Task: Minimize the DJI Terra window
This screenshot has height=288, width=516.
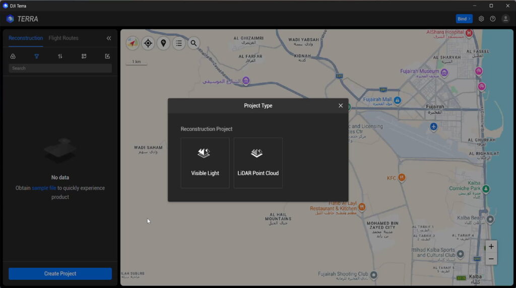Action: coord(475,6)
